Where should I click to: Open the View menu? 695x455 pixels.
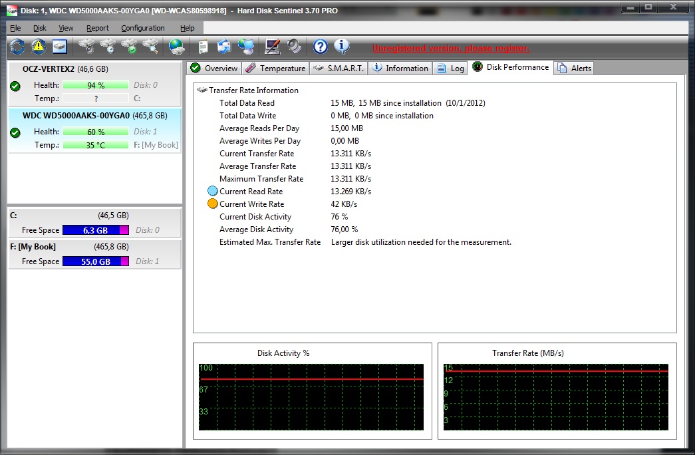coord(66,28)
